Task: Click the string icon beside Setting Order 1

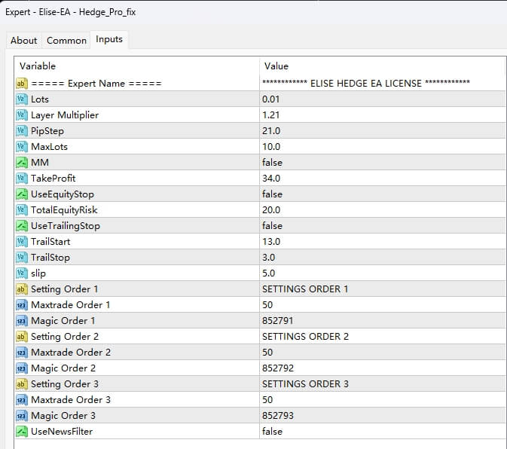Action: [x=21, y=289]
